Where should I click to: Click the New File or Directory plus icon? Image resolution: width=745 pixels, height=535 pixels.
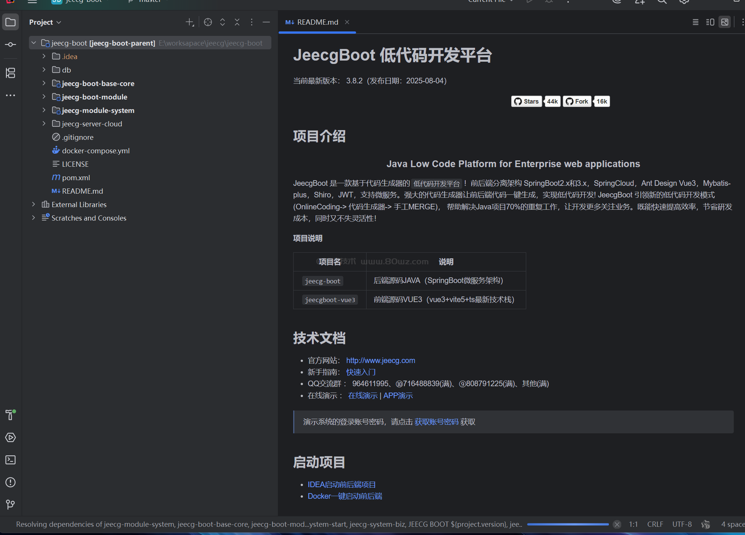coord(190,22)
